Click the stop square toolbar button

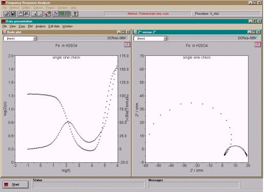pos(40,14)
